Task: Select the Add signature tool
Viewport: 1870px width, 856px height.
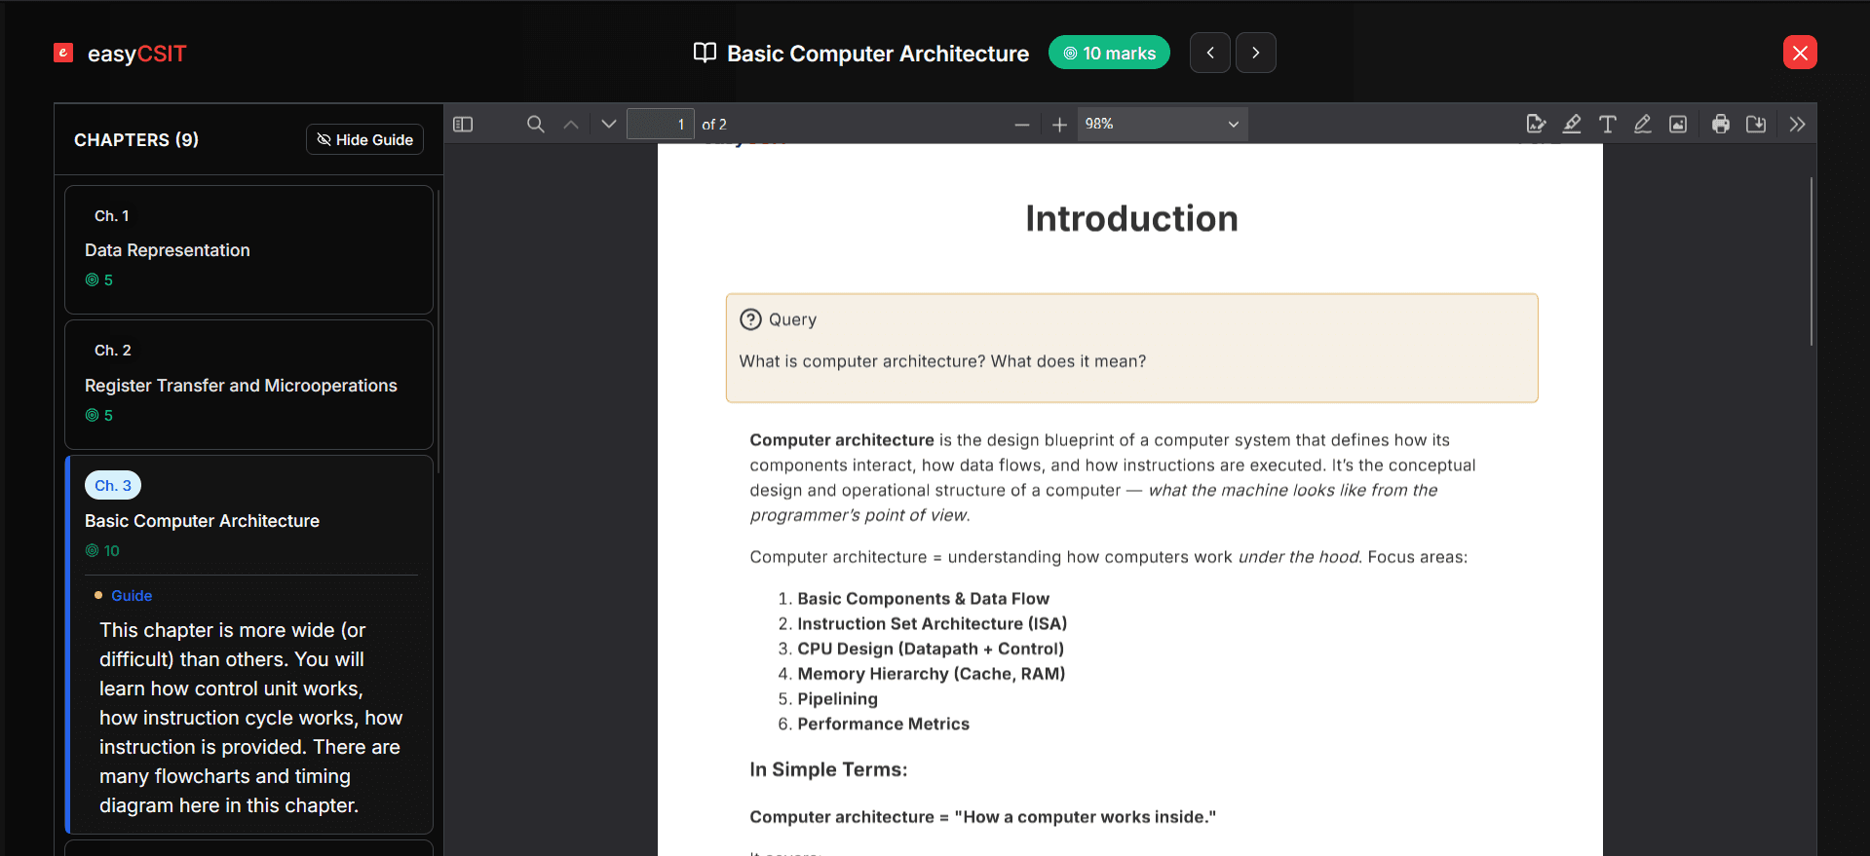Action: (x=1536, y=125)
